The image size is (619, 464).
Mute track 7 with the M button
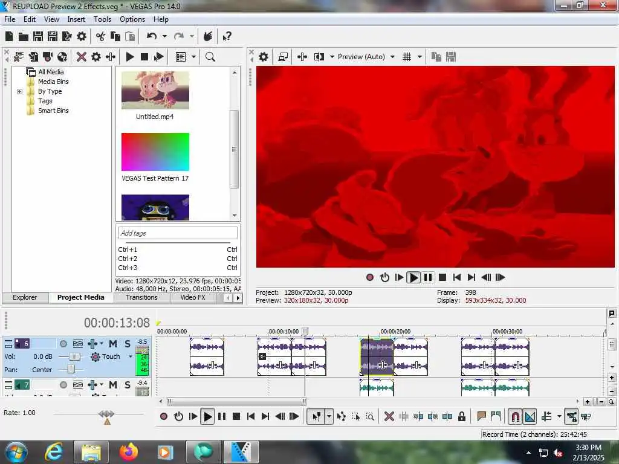click(x=113, y=385)
